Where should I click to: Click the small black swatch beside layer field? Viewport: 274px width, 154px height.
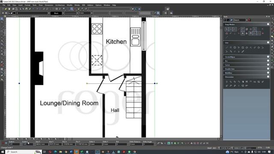pos(14,13)
